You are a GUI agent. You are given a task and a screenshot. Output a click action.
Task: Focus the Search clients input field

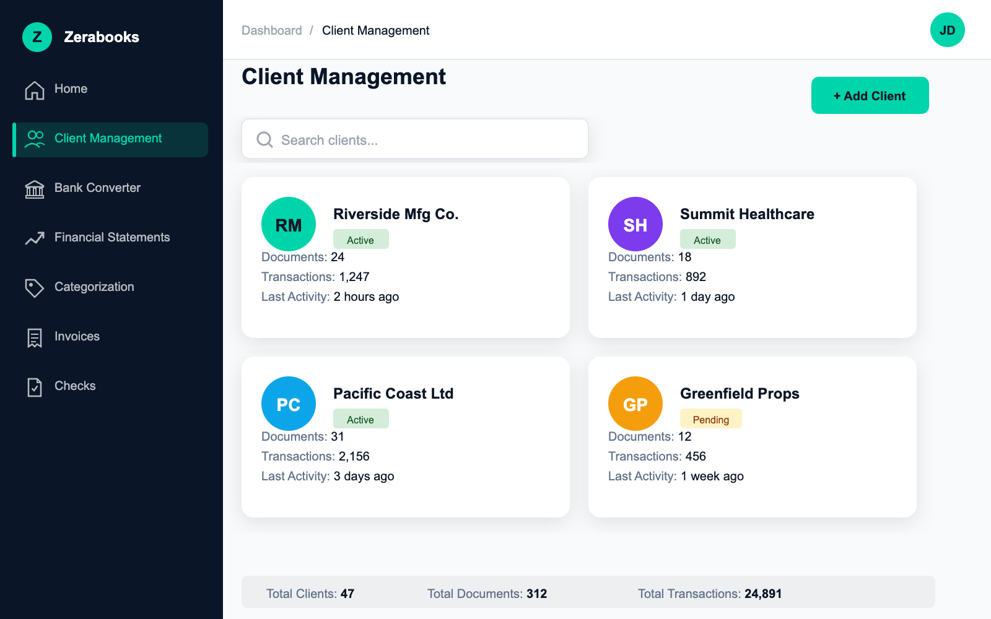click(427, 140)
